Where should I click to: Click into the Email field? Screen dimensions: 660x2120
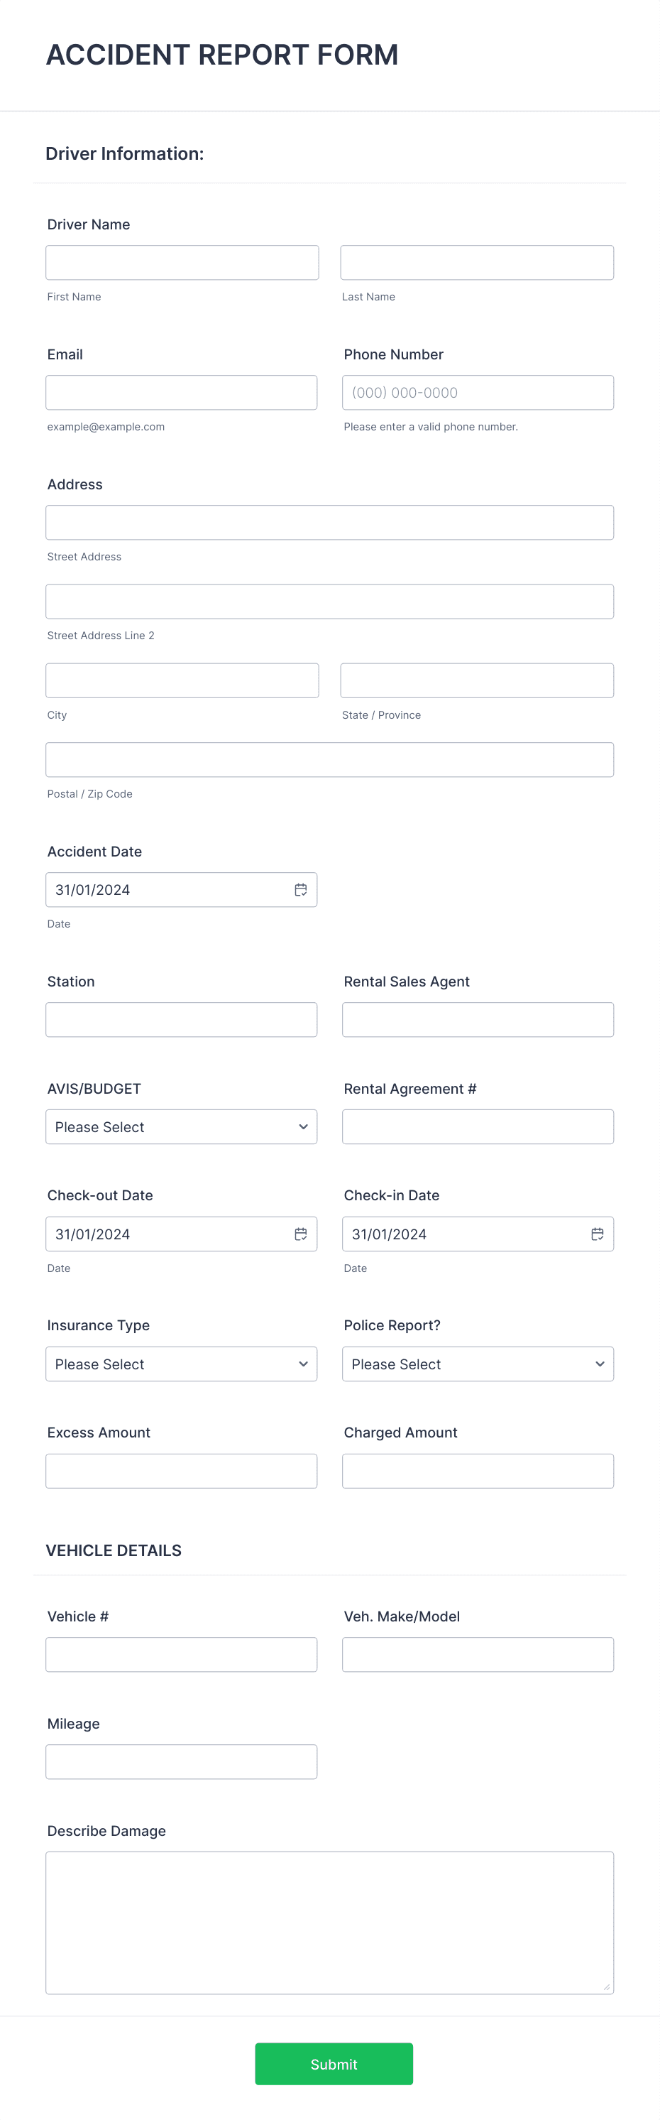pos(182,393)
